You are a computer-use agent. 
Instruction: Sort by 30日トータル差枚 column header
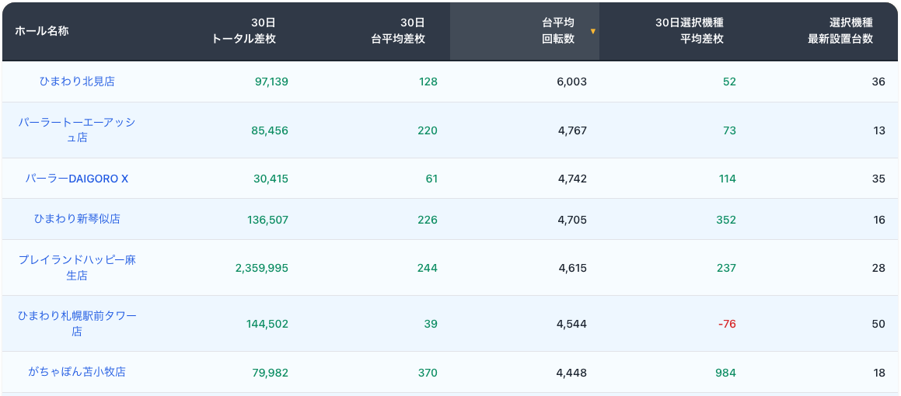pos(243,31)
